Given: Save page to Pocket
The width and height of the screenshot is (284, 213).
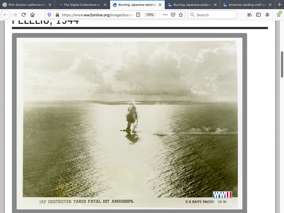Looking at the screenshot, I should point(173,15).
